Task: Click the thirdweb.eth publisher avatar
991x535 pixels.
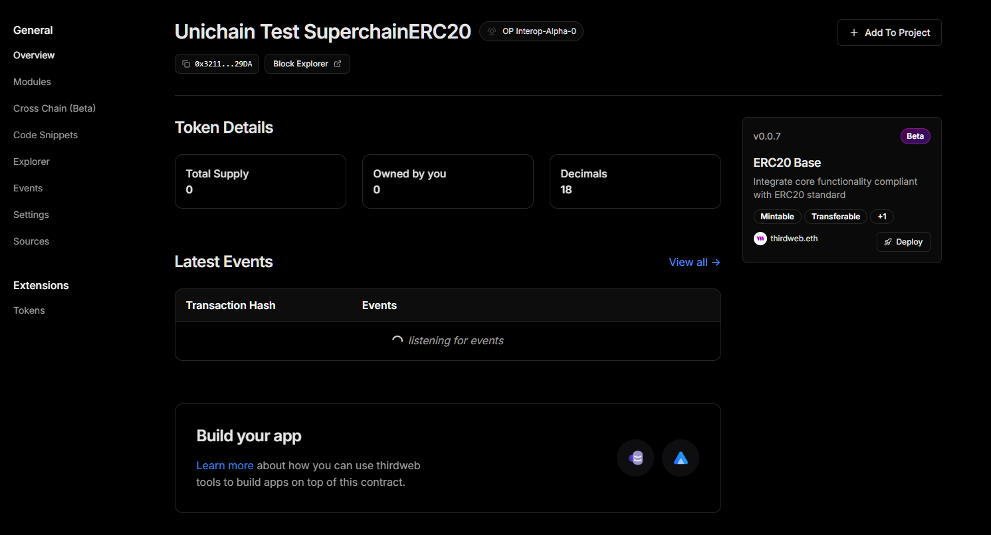Action: [x=760, y=239]
